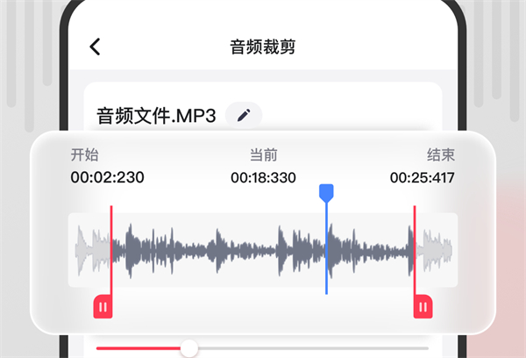The width and height of the screenshot is (526, 358).
Task: Select the end time 00:25:417
Action: point(423,177)
